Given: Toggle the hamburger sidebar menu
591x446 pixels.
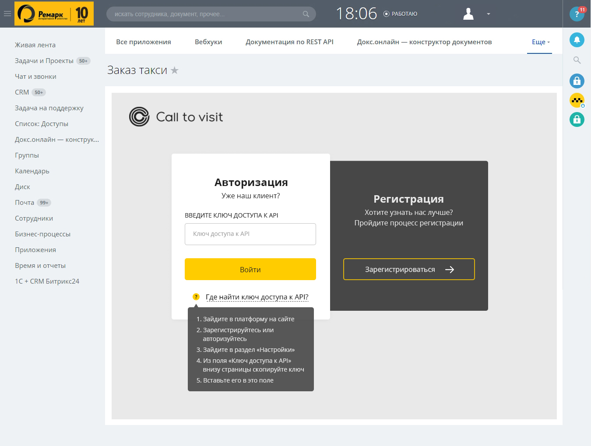Looking at the screenshot, I should [x=7, y=14].
